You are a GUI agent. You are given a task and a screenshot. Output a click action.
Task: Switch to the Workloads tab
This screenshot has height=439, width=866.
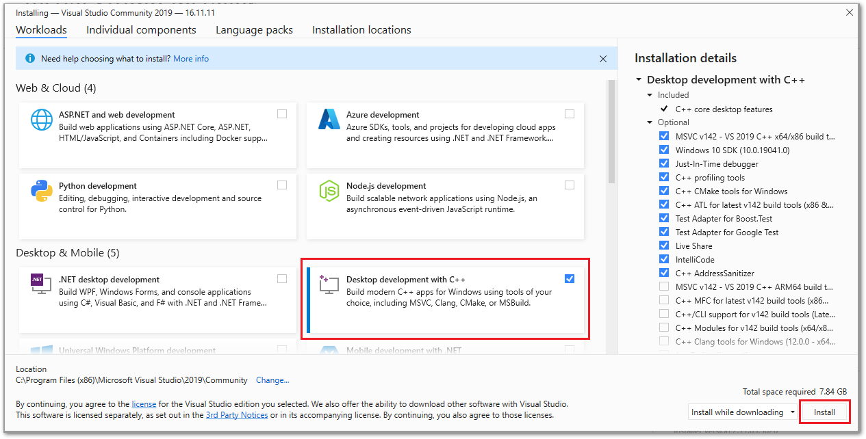pos(41,30)
